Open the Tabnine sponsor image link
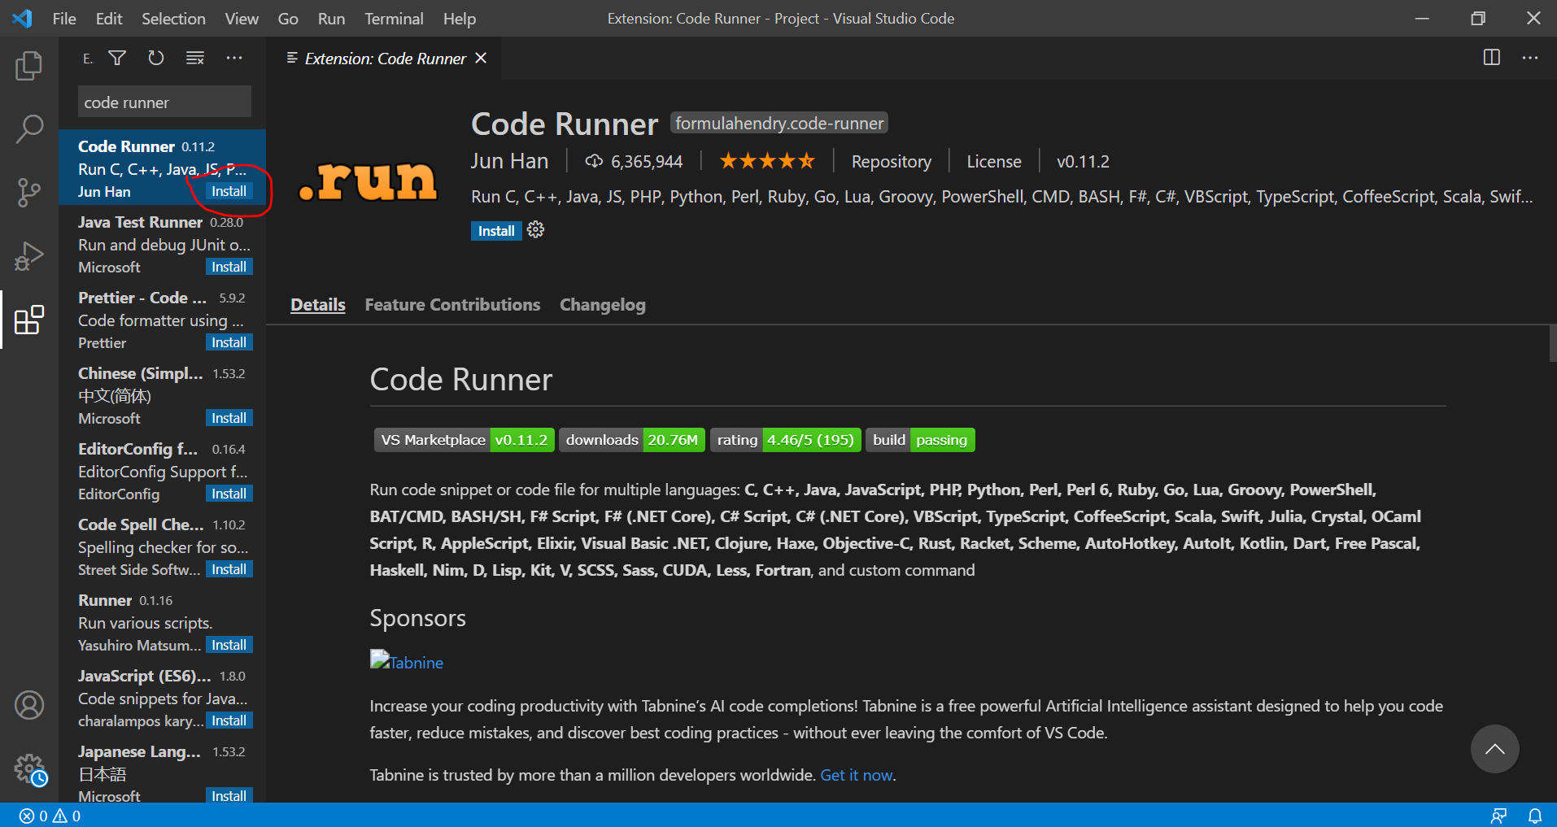The width and height of the screenshot is (1557, 827). click(x=407, y=661)
